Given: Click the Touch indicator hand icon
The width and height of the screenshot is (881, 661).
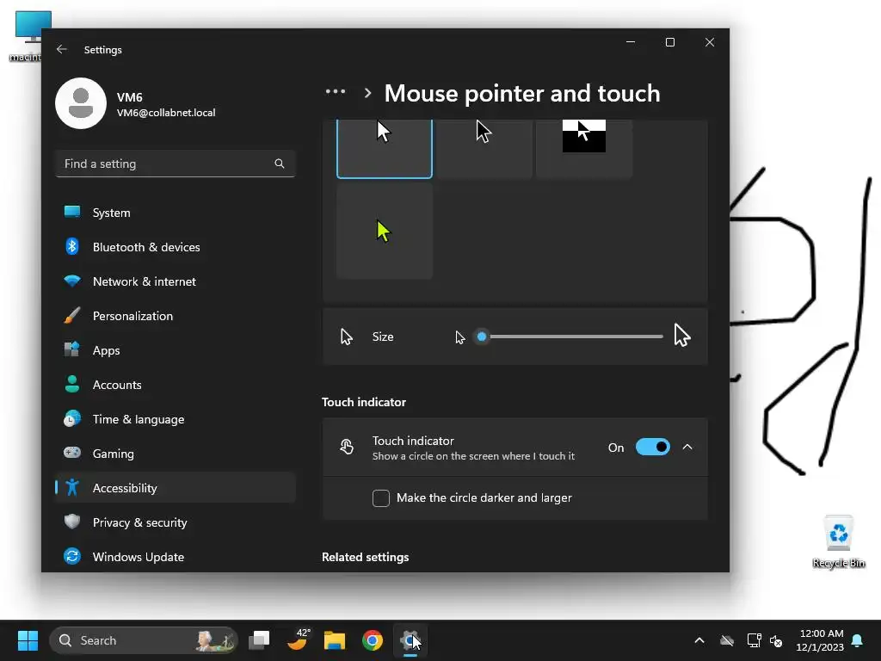Looking at the screenshot, I should click(347, 447).
